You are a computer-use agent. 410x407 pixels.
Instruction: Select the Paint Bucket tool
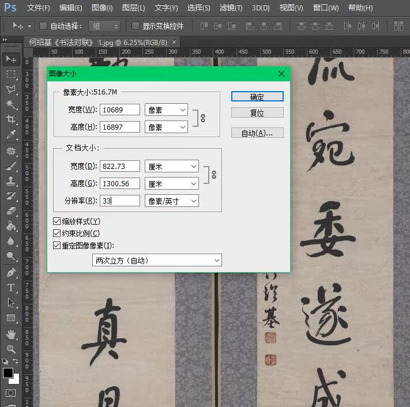pyautogui.click(x=11, y=226)
